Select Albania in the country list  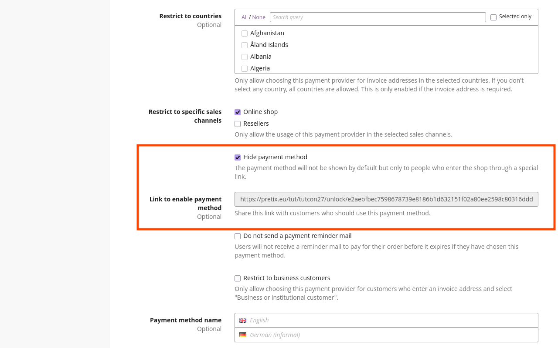click(244, 57)
